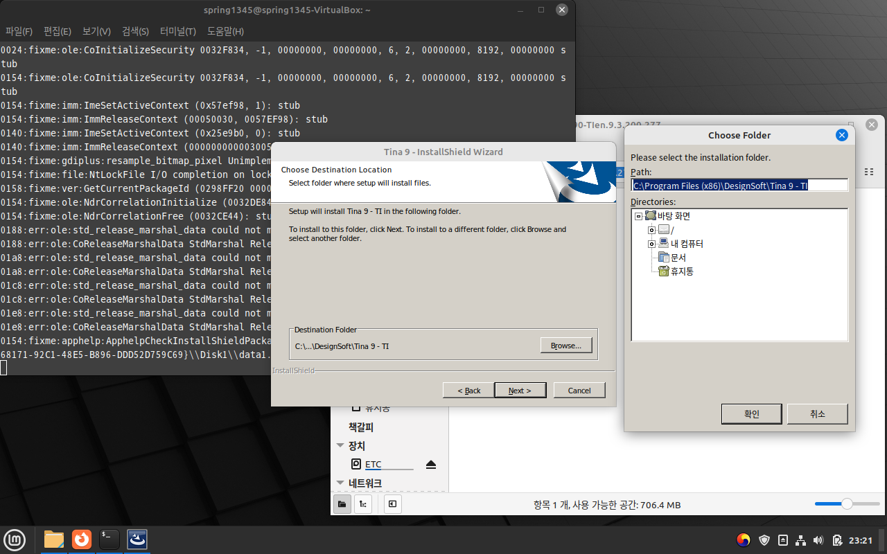Collapse the 바탕 화면 tree node
Viewport: 887px width, 554px height.
(x=639, y=216)
